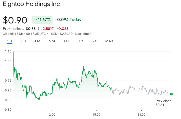Click the green up-arrow percentage badge
181x119 pixels.
point(42,20)
